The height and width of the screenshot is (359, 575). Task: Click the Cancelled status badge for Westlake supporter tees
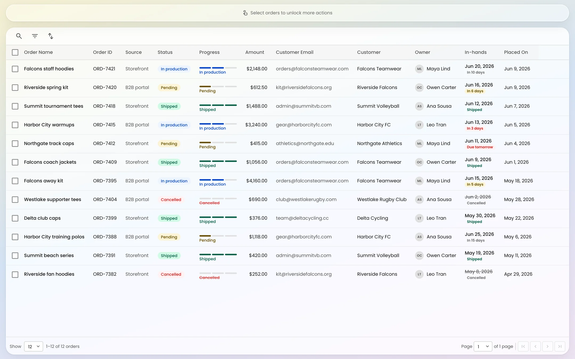(x=171, y=199)
